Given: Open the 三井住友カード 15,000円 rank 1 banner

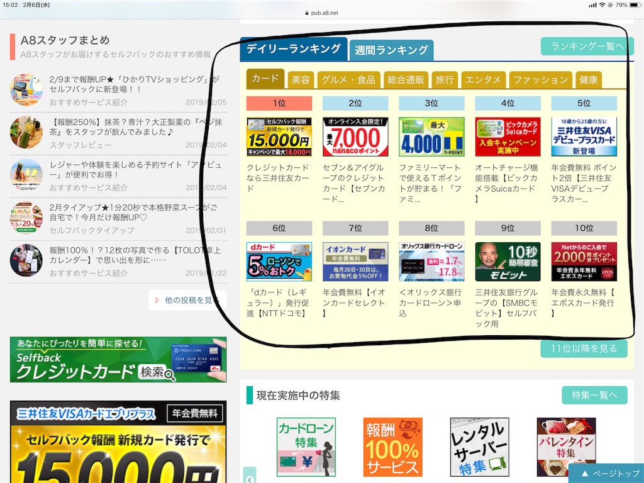Looking at the screenshot, I should [x=279, y=137].
